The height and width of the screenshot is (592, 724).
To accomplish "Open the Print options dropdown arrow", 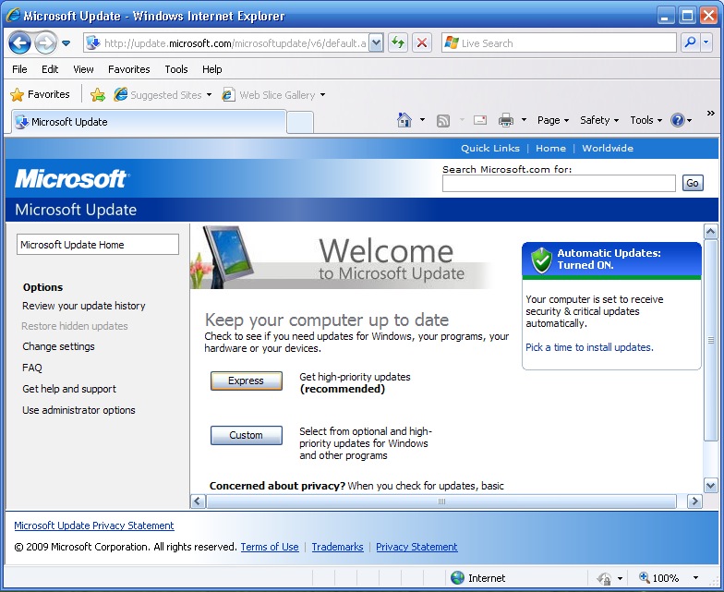I will tap(524, 120).
